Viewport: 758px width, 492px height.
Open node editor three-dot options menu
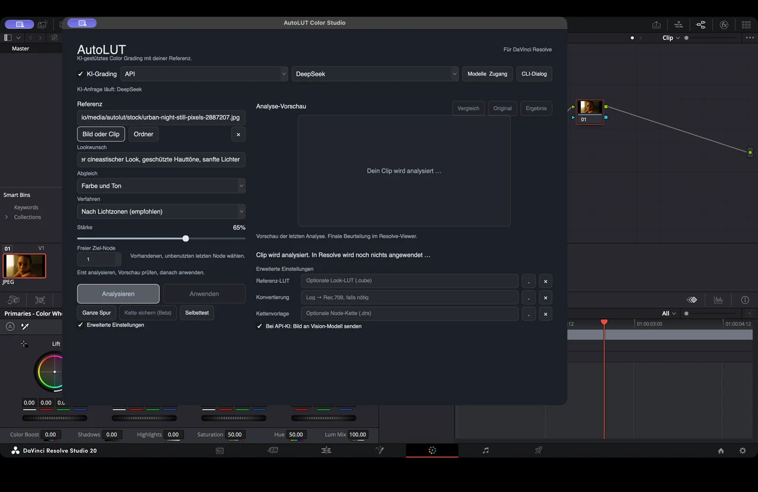tap(749, 38)
